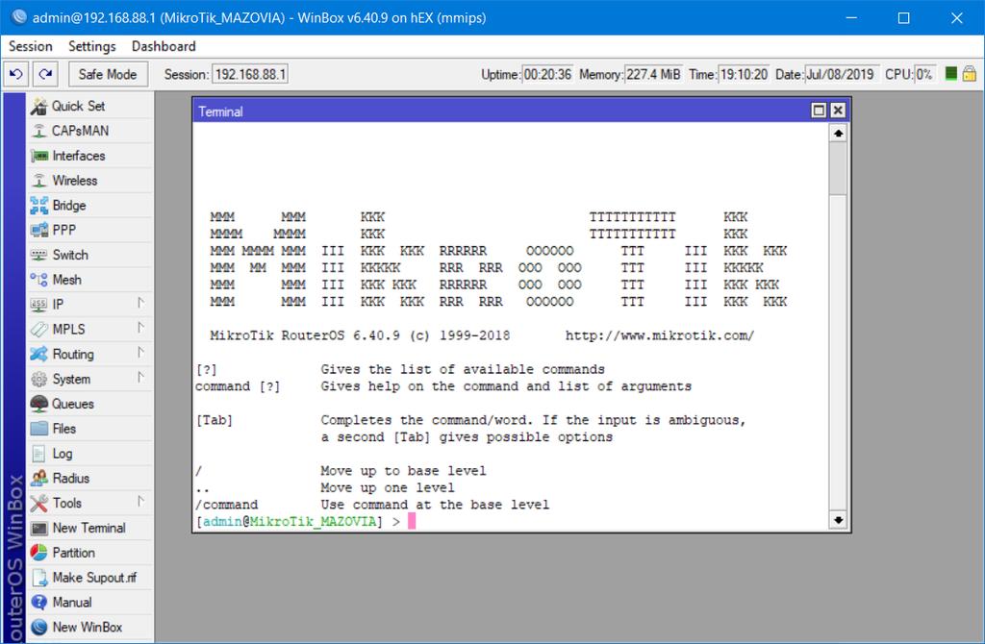Open the Session menu
Screen dimensions: 985x644
pyautogui.click(x=30, y=46)
